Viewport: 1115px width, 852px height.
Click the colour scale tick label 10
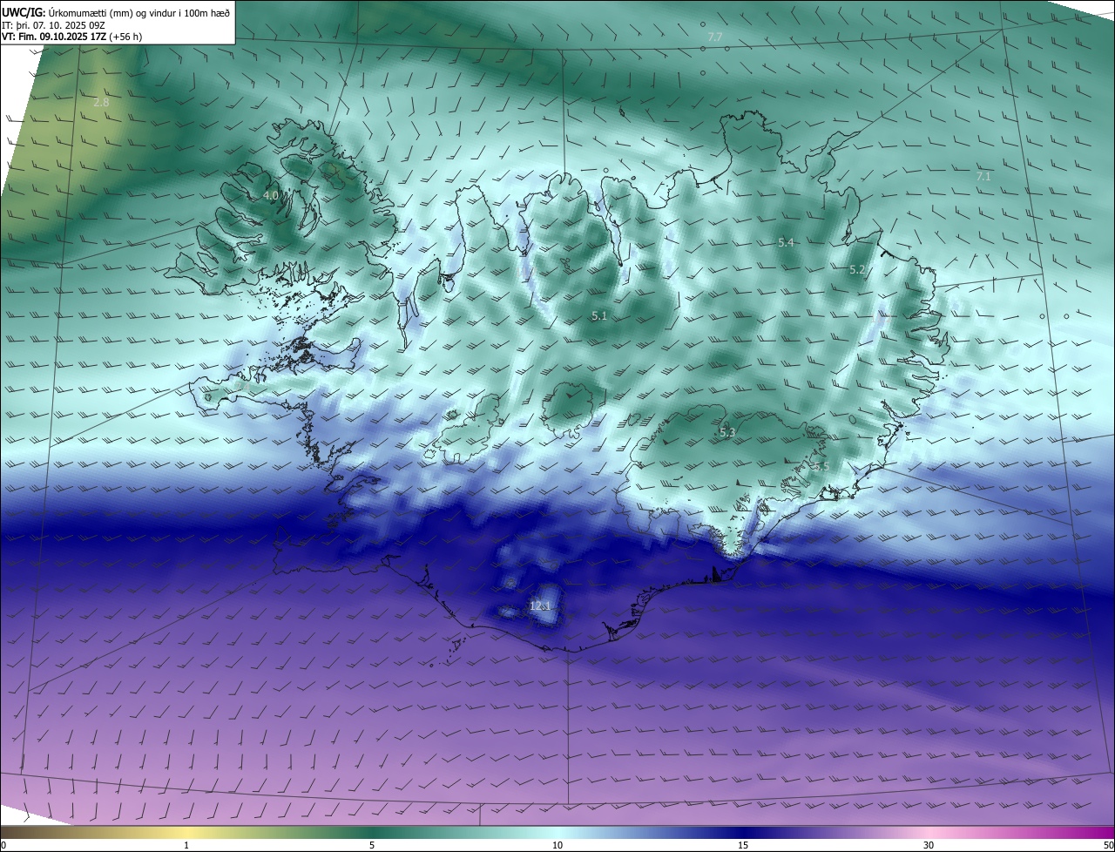coord(557,845)
